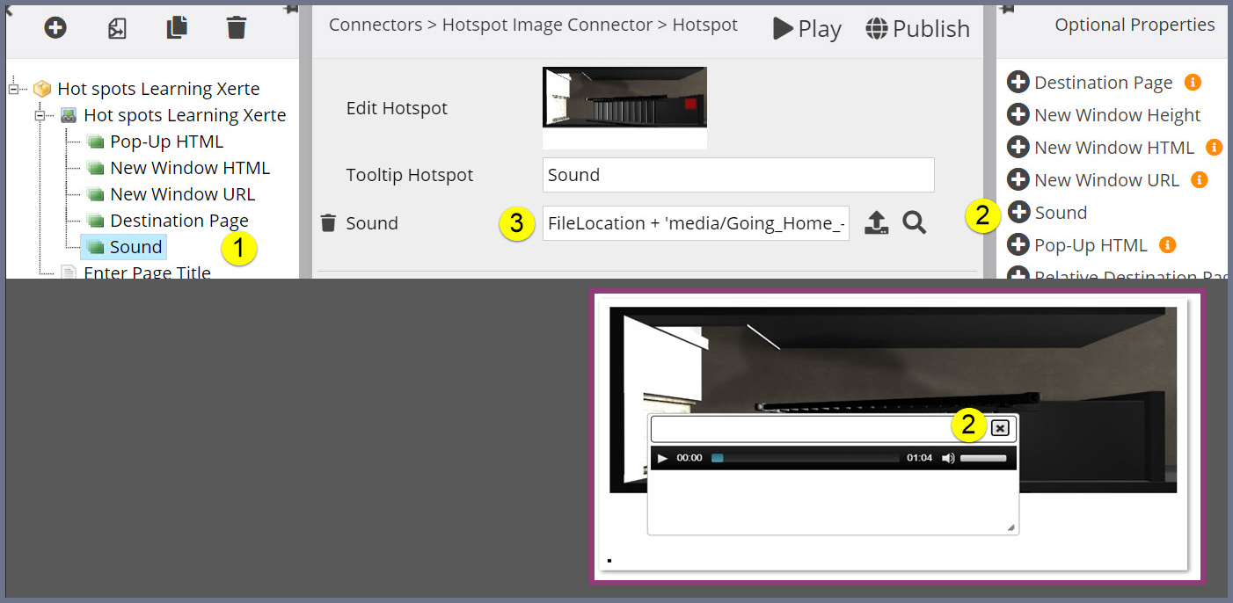This screenshot has height=603, width=1233.
Task: Click the resize handle of the popup text area
Action: point(1013,527)
